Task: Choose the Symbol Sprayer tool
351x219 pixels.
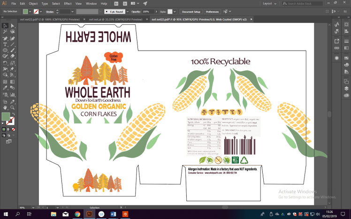Action: [5, 95]
